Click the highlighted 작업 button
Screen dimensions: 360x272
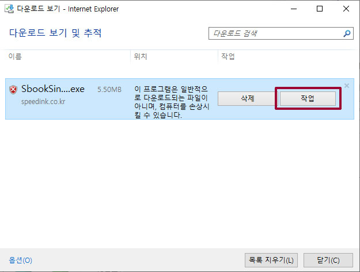[x=308, y=98]
